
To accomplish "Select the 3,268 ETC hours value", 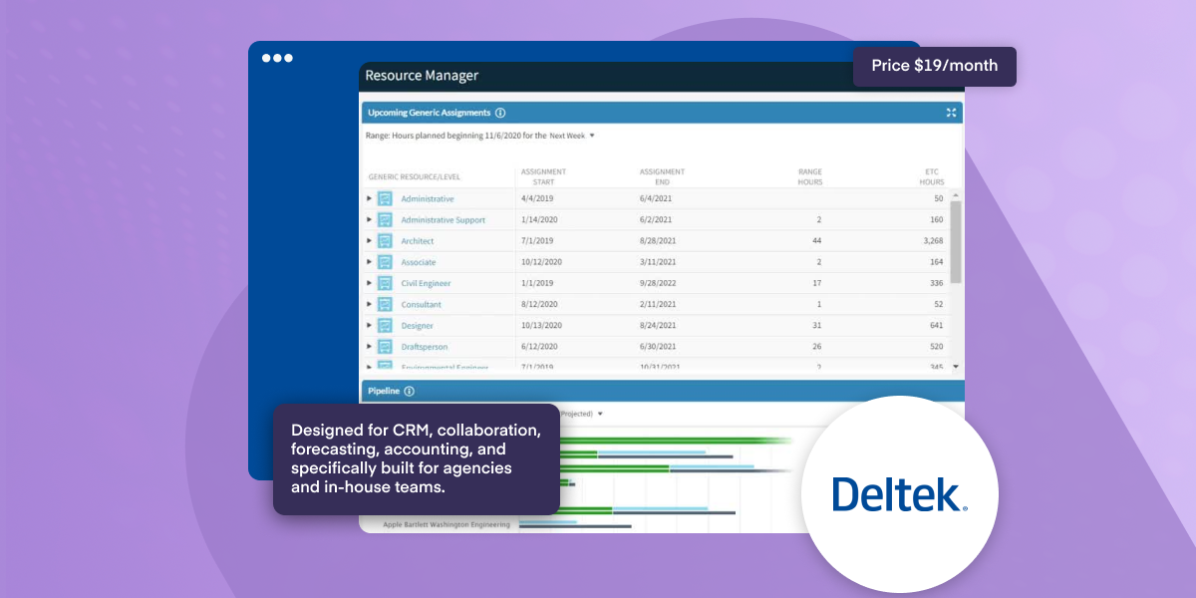I will (x=932, y=241).
